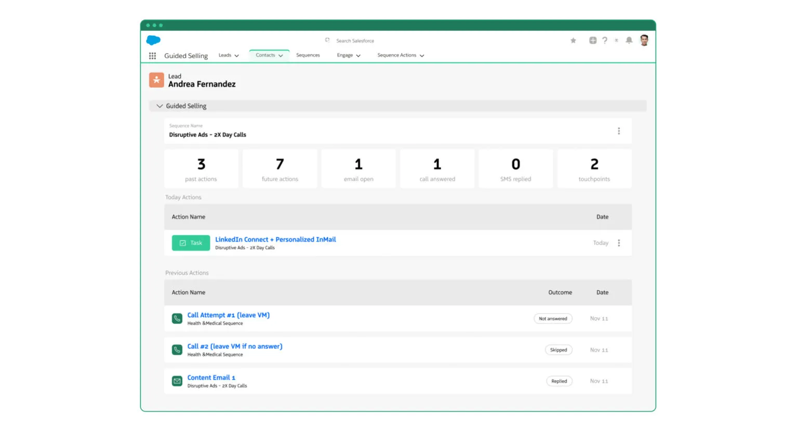Click the favorites star icon
The width and height of the screenshot is (798, 432).
point(573,40)
